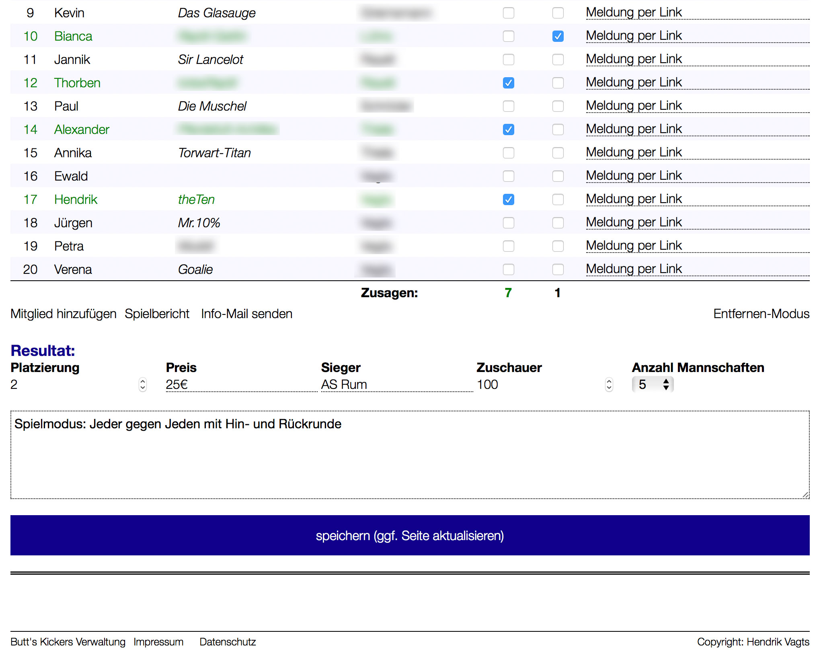This screenshot has width=819, height=672.
Task: Open Anzahl Mannschaften dropdown
Action: point(653,384)
